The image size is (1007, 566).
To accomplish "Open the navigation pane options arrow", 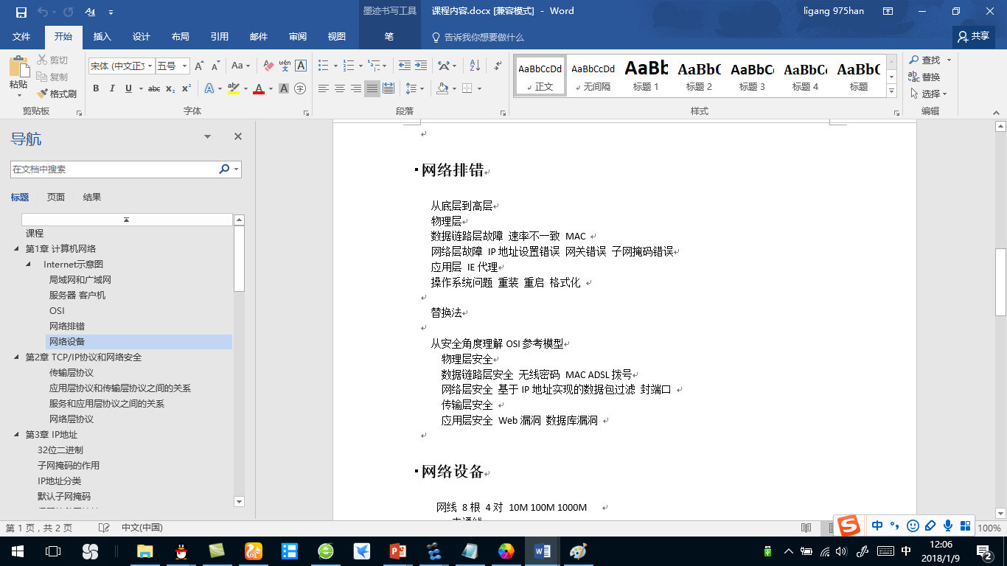I will pyautogui.click(x=208, y=136).
